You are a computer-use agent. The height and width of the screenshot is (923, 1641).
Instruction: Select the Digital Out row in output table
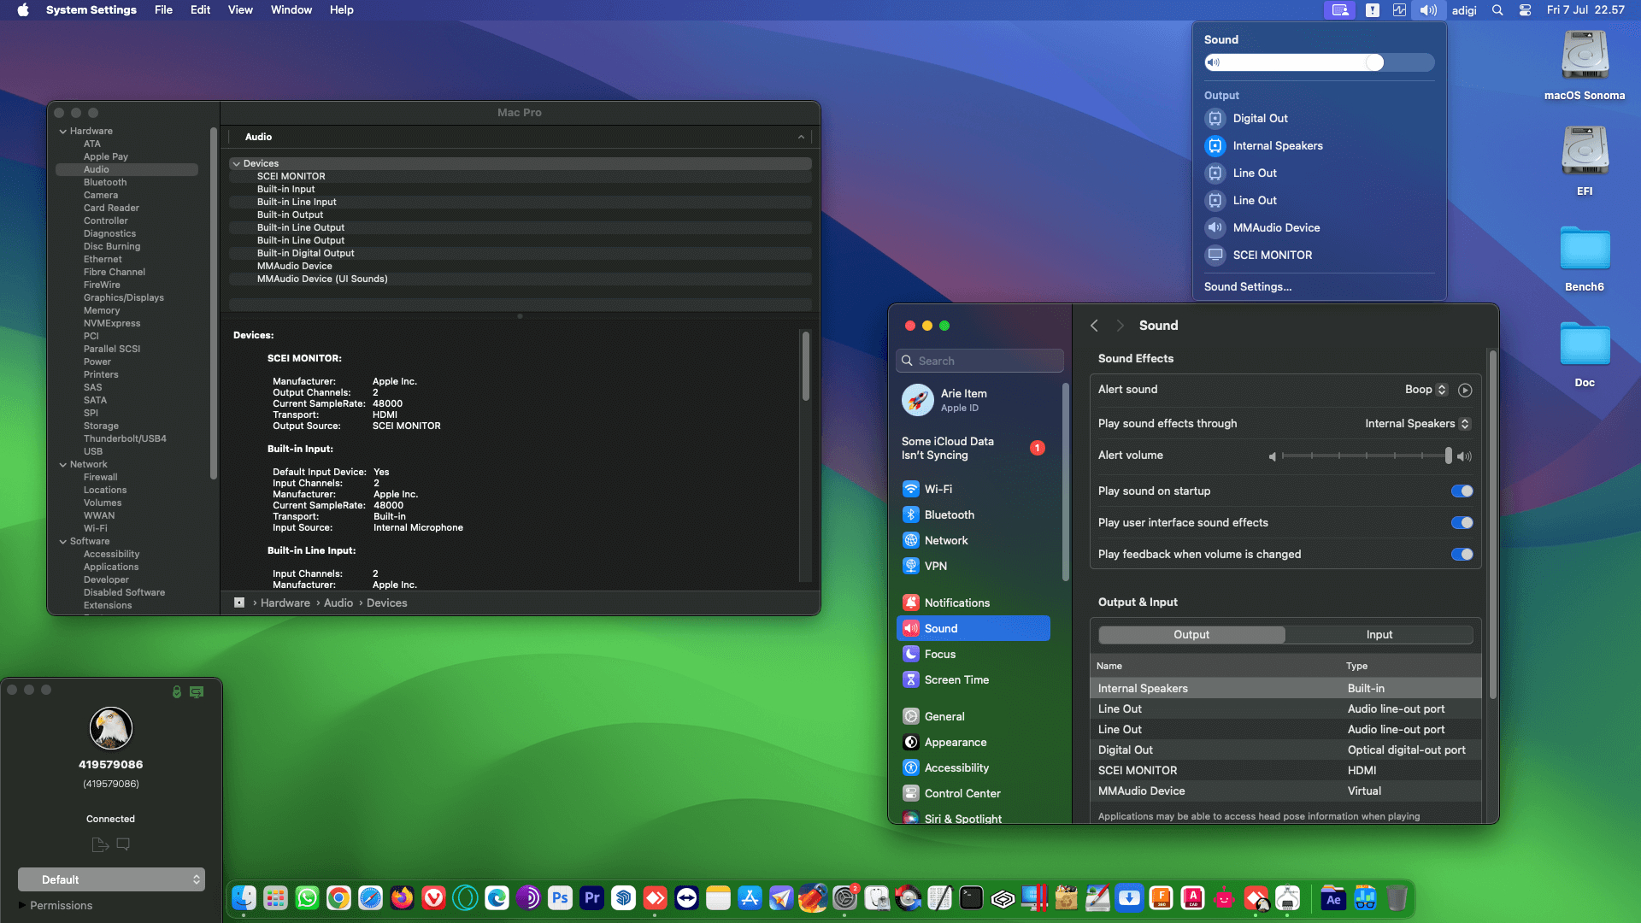pyautogui.click(x=1285, y=750)
